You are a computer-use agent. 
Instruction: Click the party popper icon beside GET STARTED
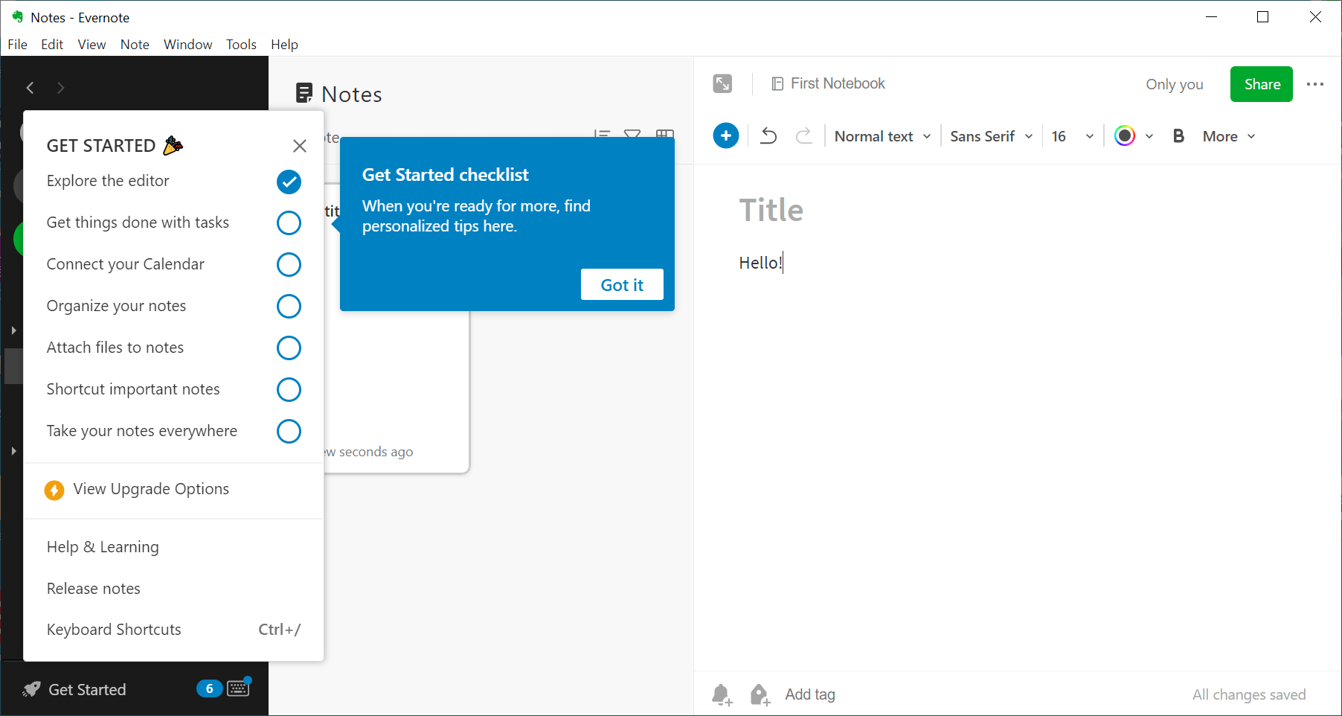coord(173,145)
